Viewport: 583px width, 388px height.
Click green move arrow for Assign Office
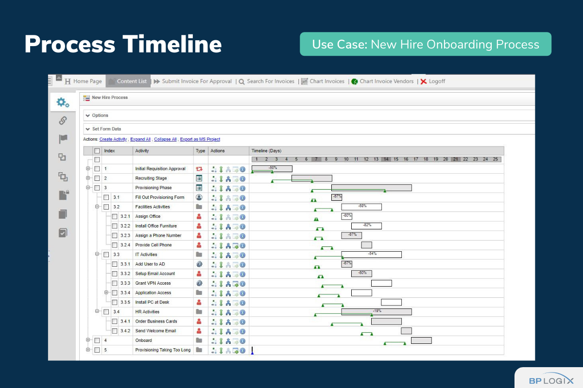point(221,217)
